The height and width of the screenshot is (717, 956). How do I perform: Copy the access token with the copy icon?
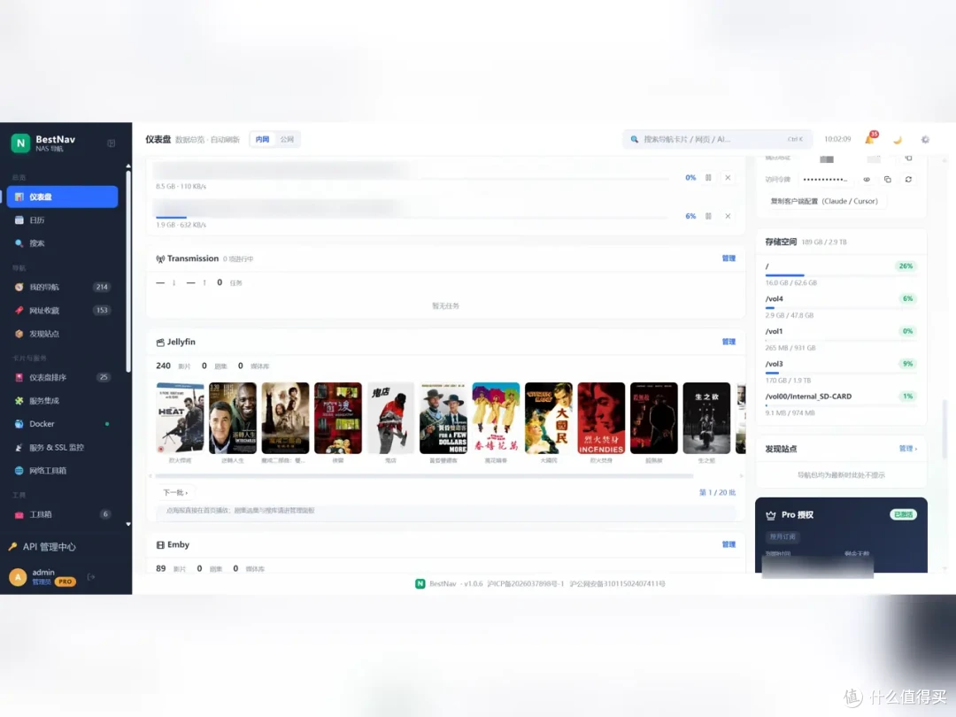coord(888,179)
